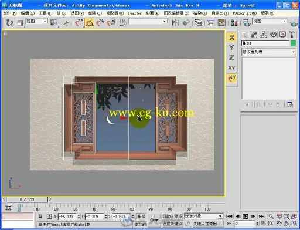Click the Play Animation button
Screen dimensions: 300x230
click(246, 216)
